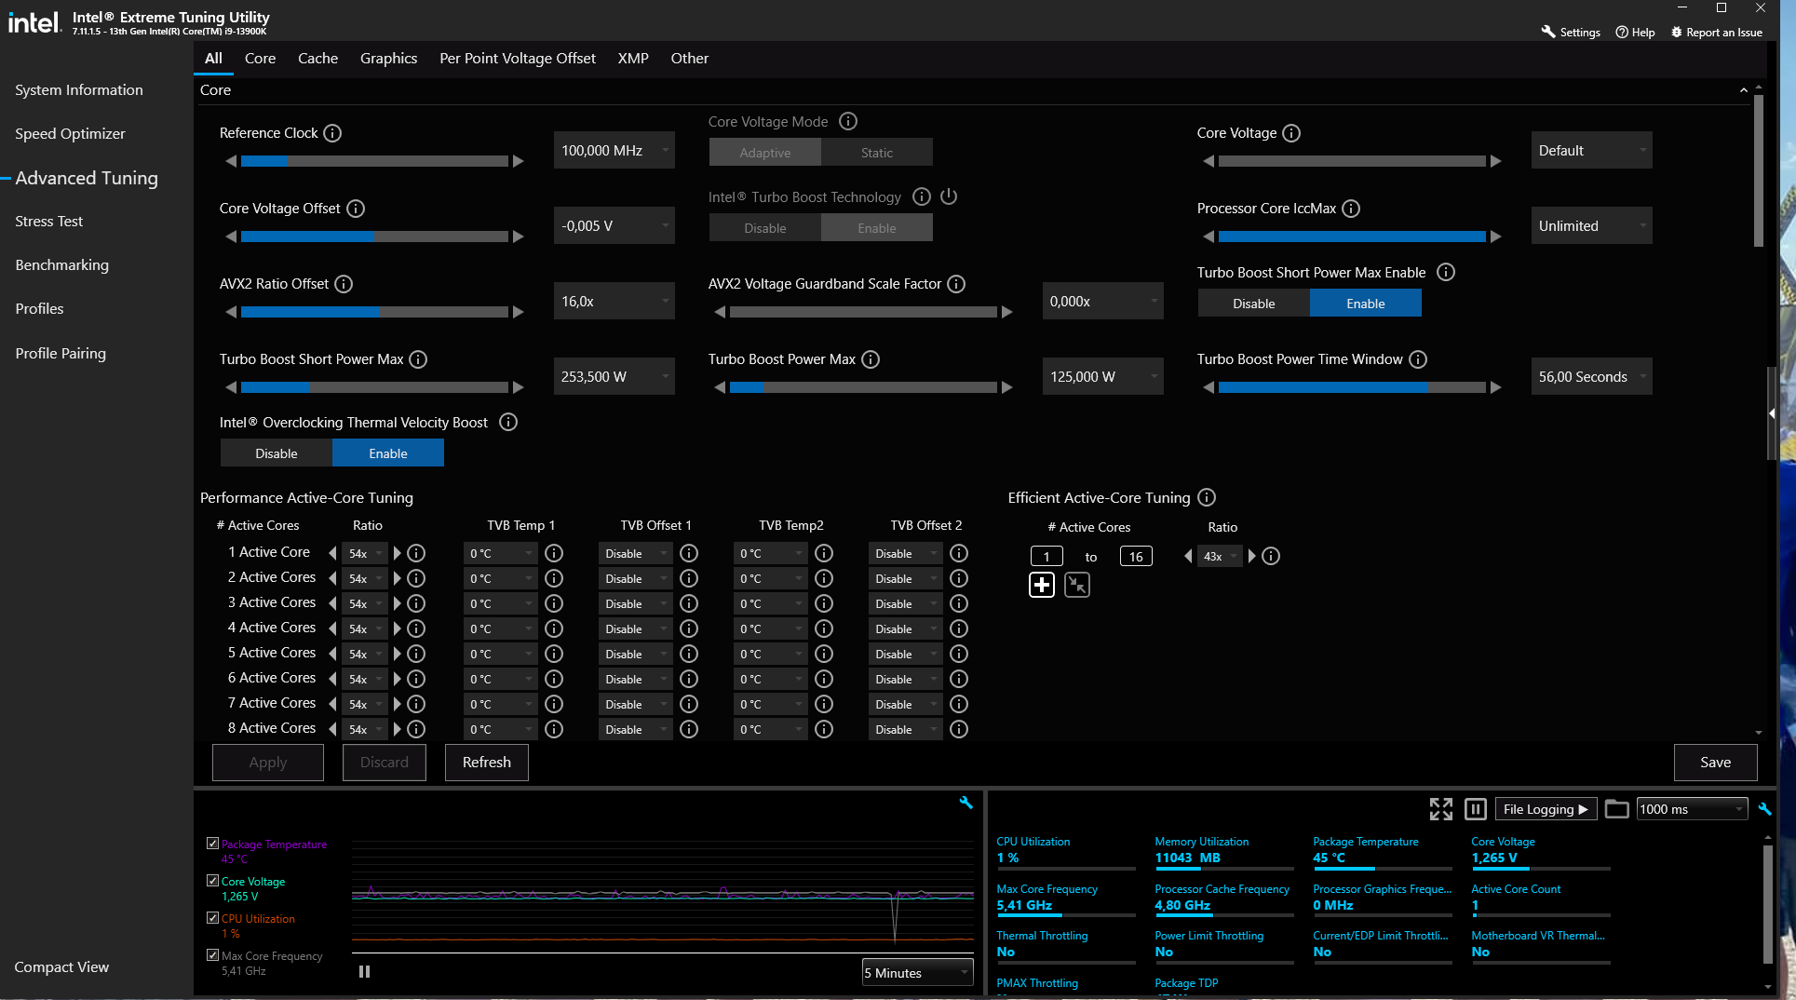Image resolution: width=1796 pixels, height=1000 pixels.
Task: Uncheck Package Temperature graph checkbox
Action: pos(212,844)
